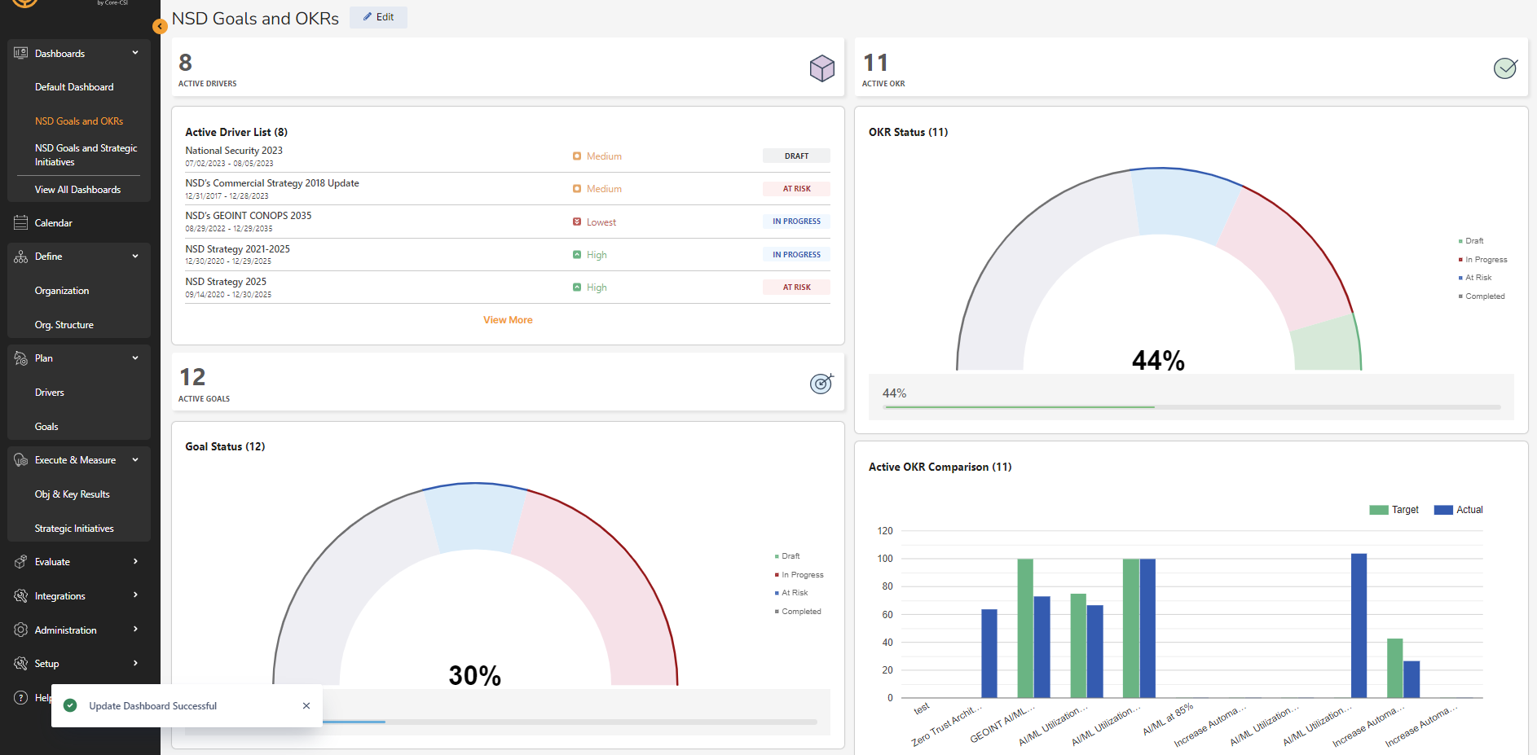Open NSD Goals and Strategic Initiatives dashboard
Image resolution: width=1537 pixels, height=755 pixels.
[x=86, y=155]
